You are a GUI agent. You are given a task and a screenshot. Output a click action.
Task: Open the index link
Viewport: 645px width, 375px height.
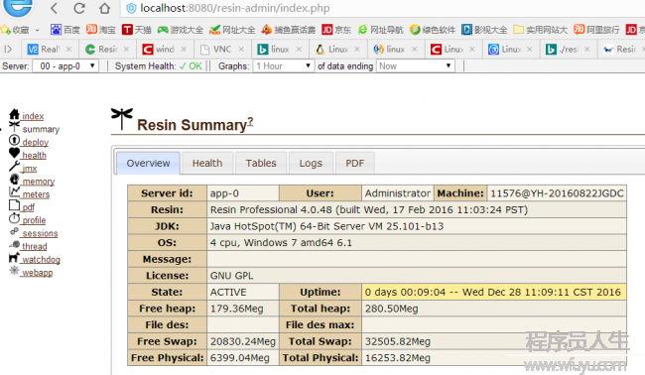(33, 116)
